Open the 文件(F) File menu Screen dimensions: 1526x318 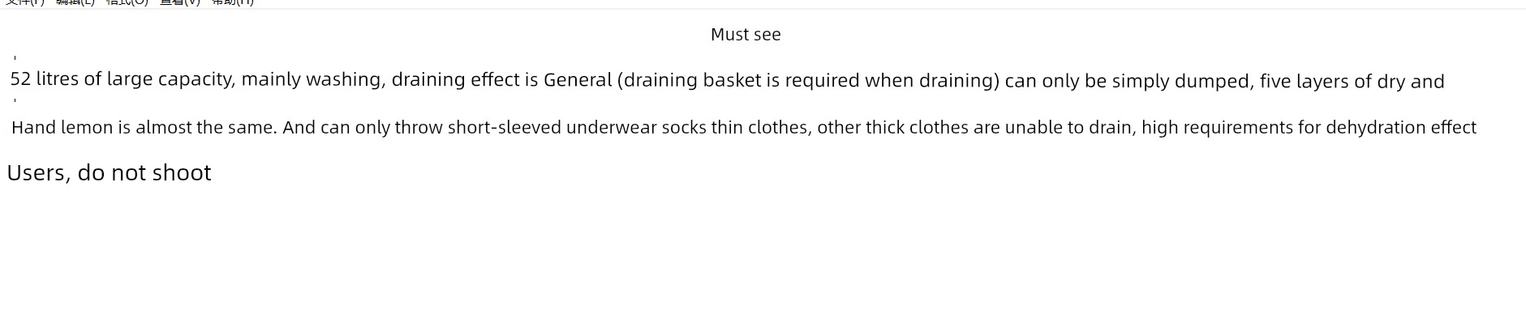pos(25,2)
